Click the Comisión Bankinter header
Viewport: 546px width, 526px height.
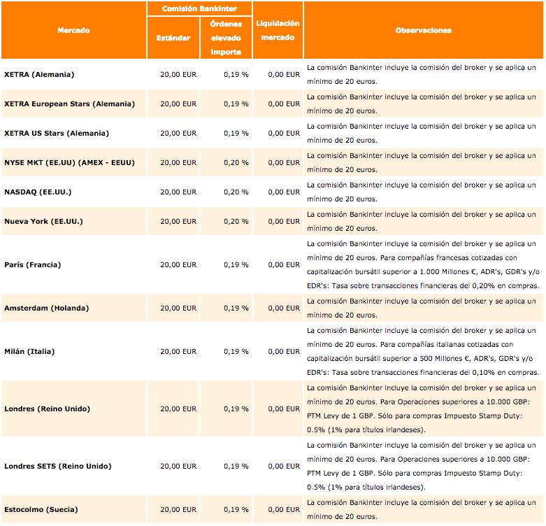point(199,8)
